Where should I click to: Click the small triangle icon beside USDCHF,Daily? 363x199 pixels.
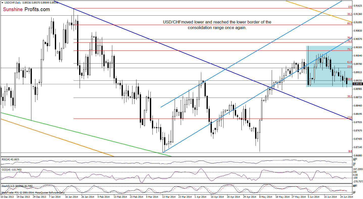coord(2,3)
